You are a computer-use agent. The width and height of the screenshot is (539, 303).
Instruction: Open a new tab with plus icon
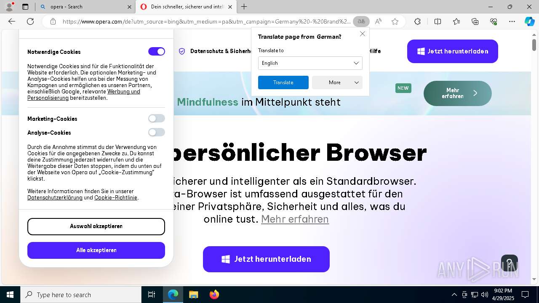coord(244,7)
